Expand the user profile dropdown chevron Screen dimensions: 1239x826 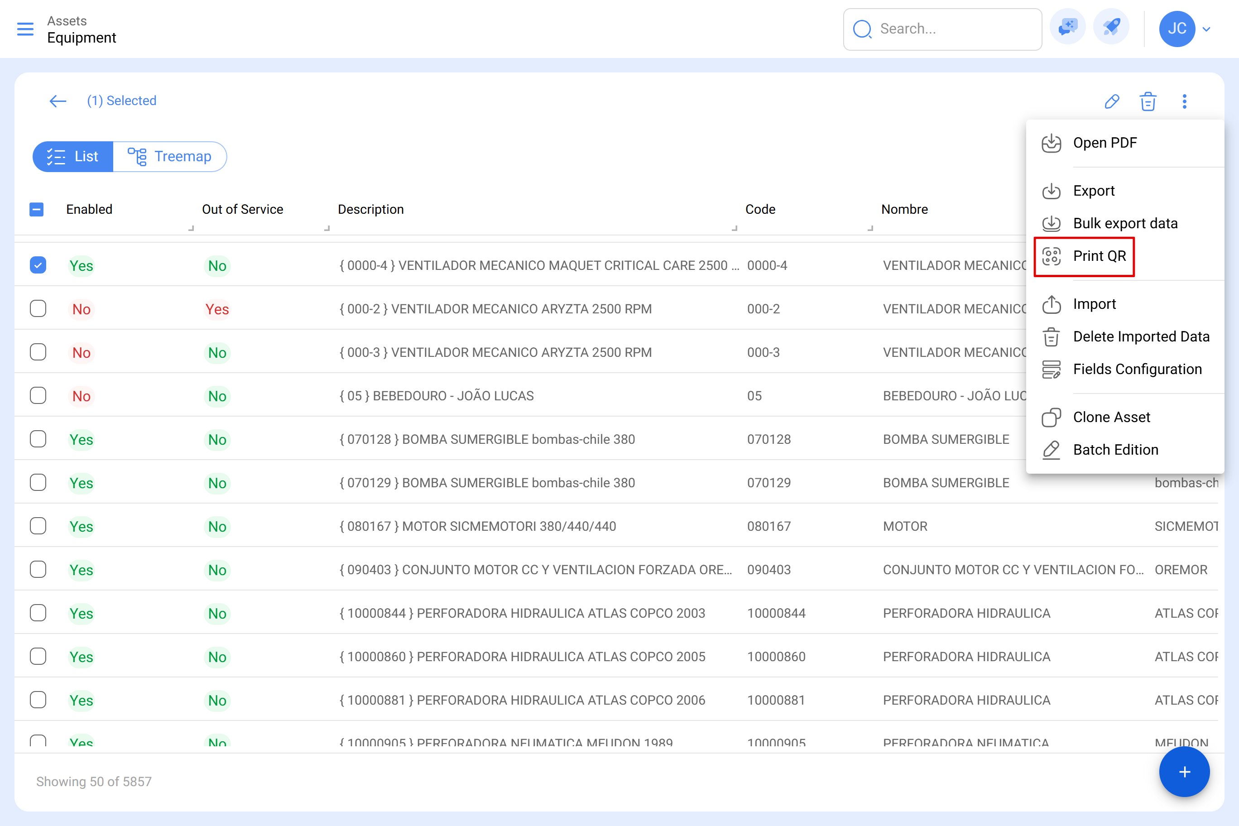tap(1206, 29)
